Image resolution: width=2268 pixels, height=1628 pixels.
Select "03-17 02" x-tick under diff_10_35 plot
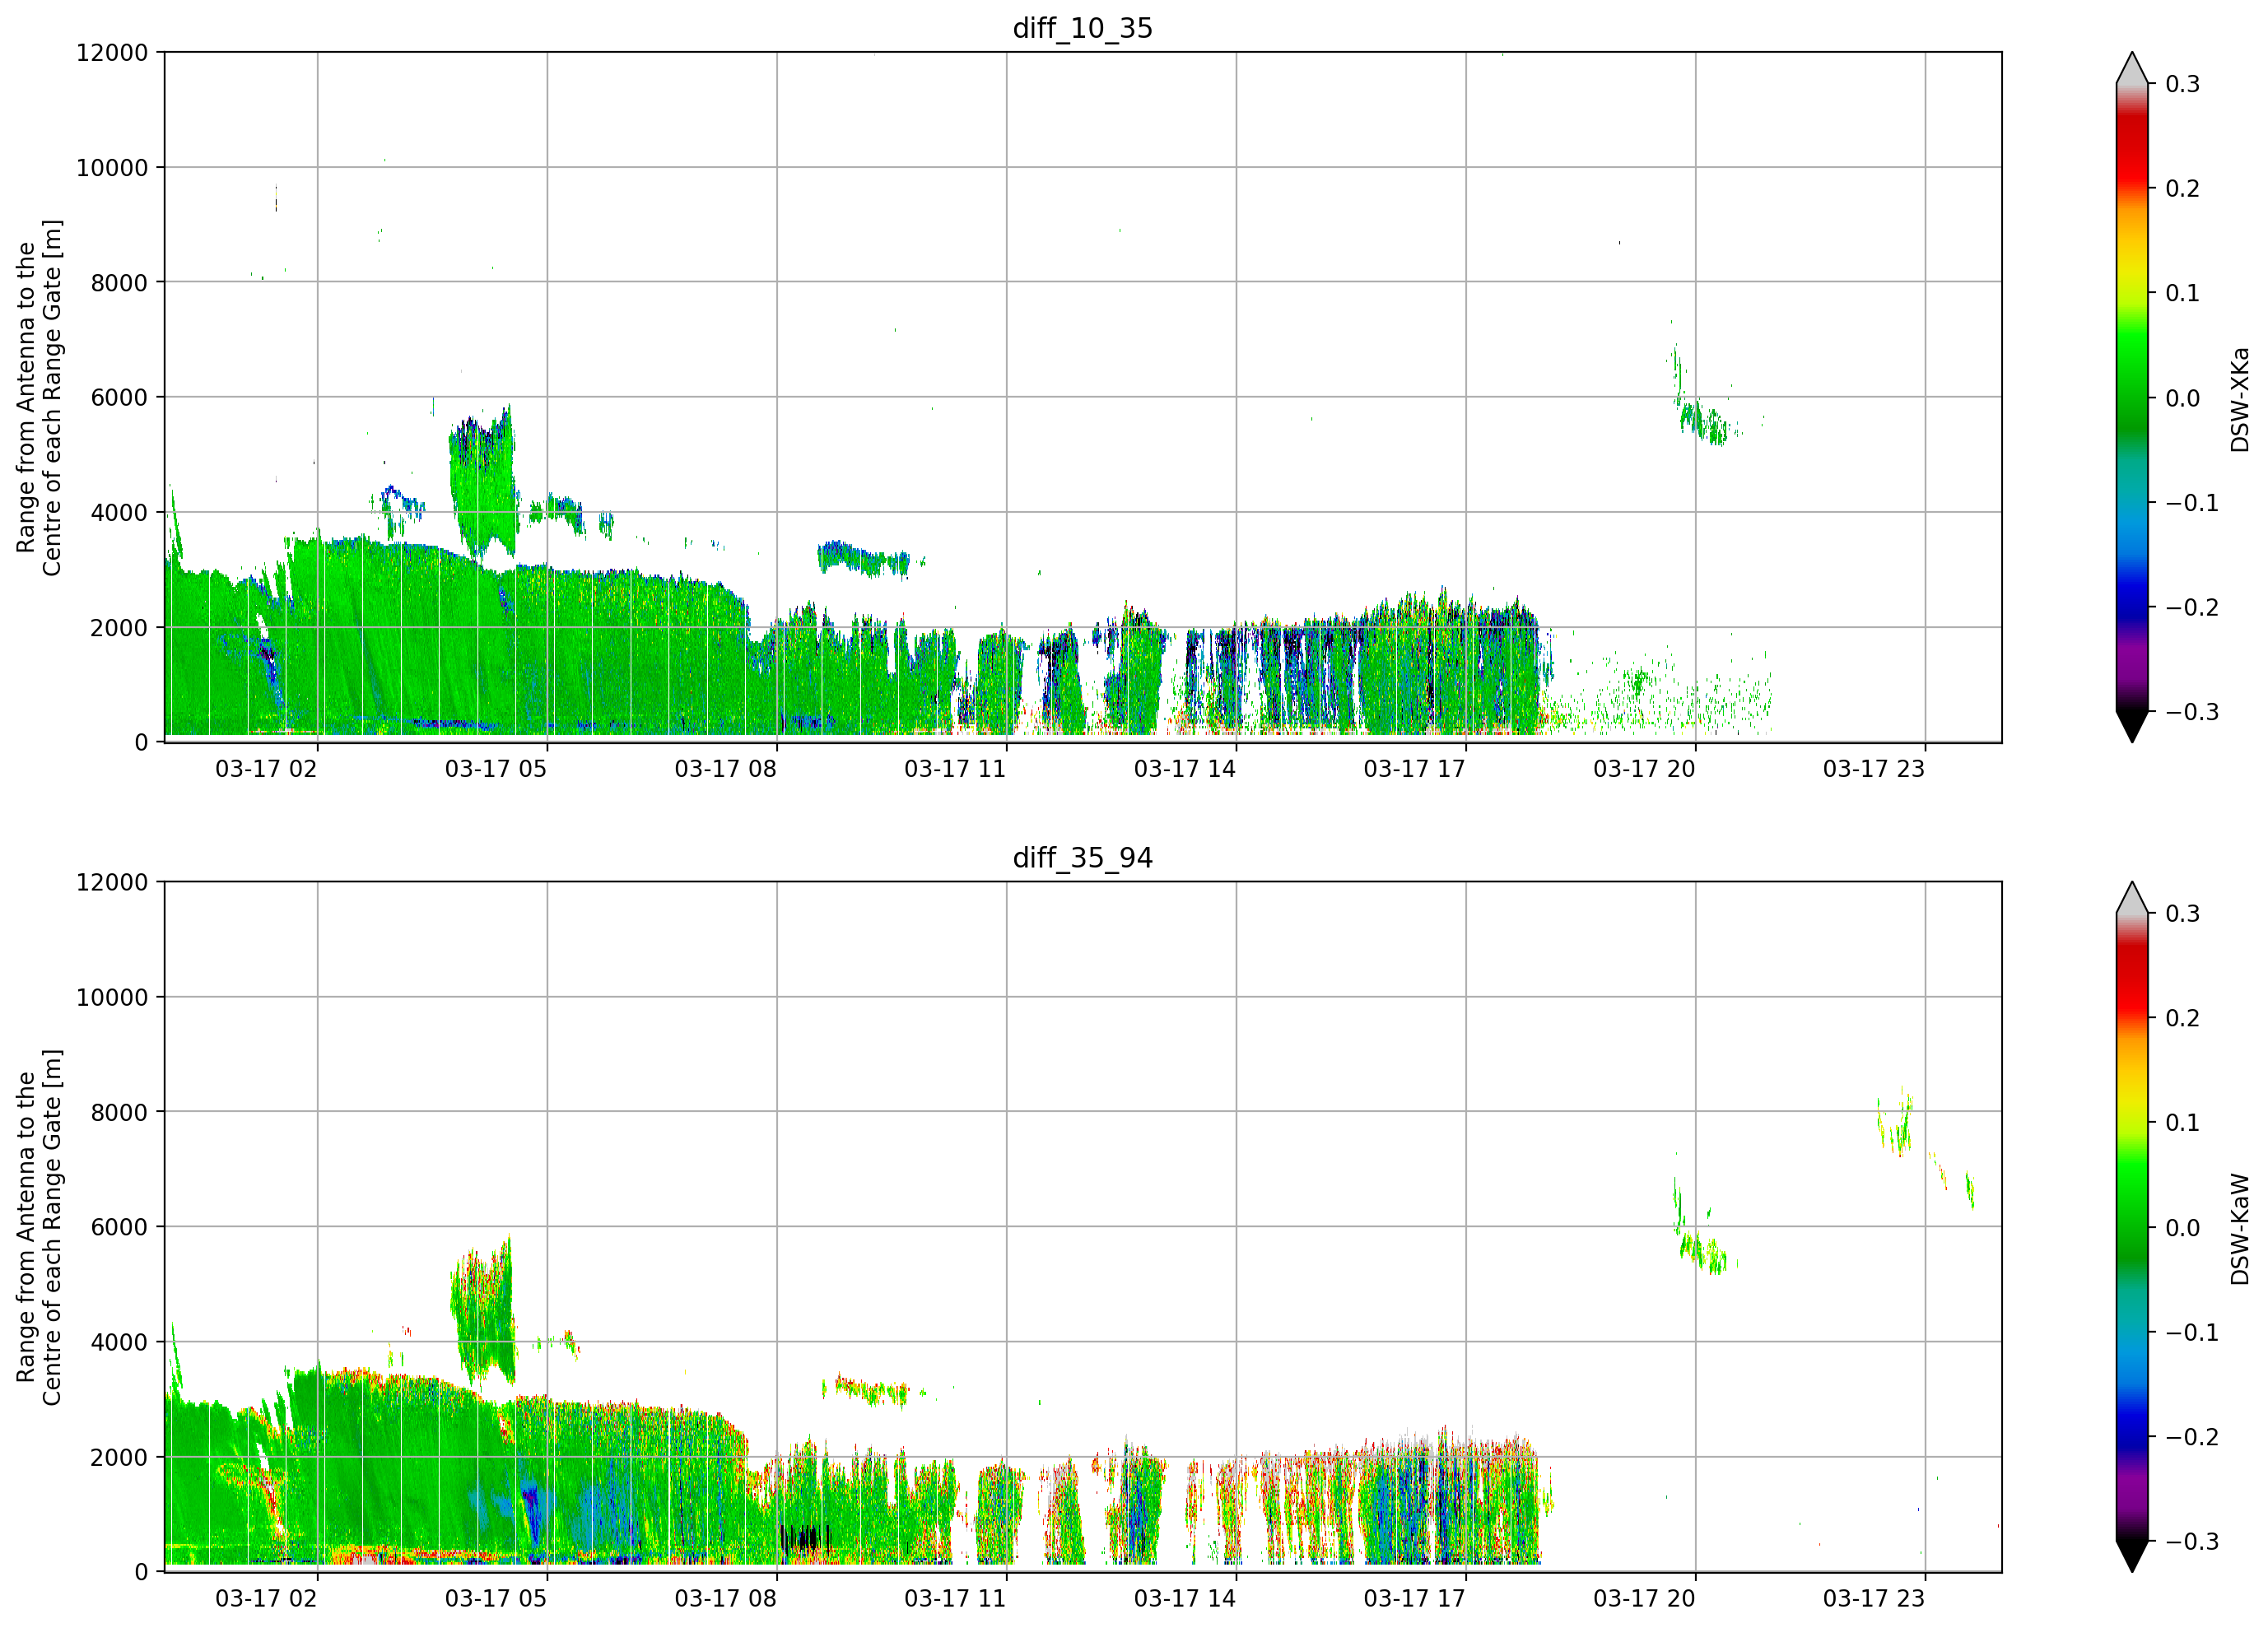(x=266, y=769)
